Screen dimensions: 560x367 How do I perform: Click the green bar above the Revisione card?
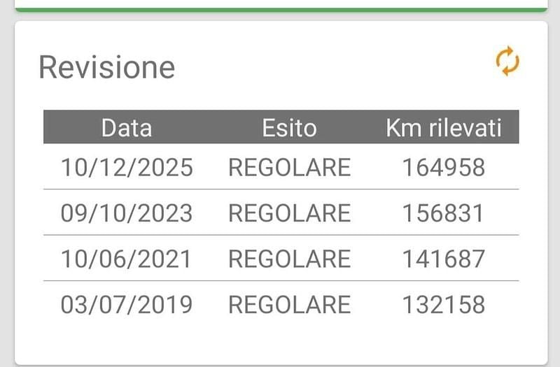tap(280, 10)
